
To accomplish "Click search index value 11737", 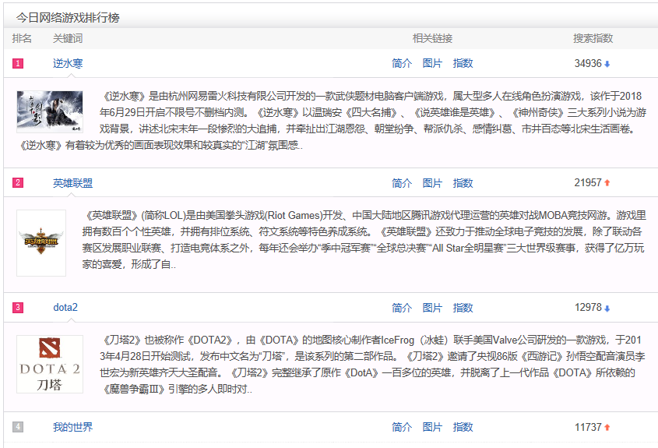I will (x=588, y=427).
